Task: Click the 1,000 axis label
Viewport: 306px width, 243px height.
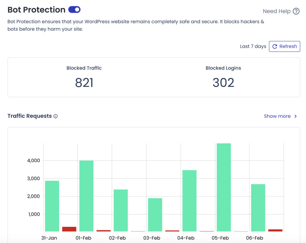Action: [x=34, y=214]
